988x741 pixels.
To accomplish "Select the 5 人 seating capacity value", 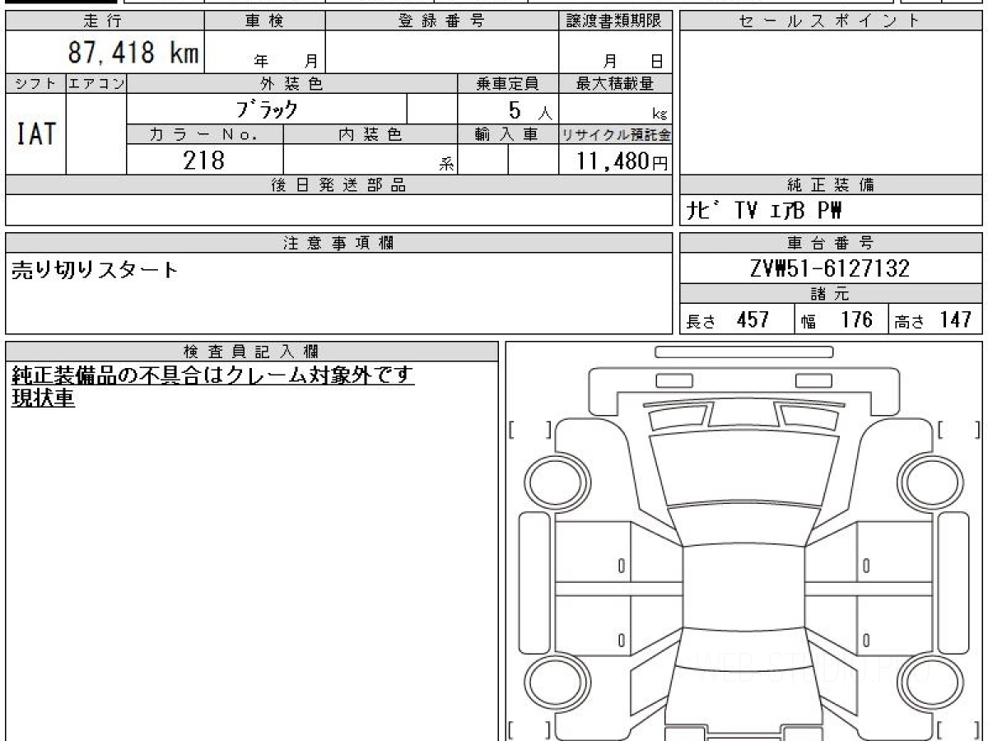I will point(529,110).
